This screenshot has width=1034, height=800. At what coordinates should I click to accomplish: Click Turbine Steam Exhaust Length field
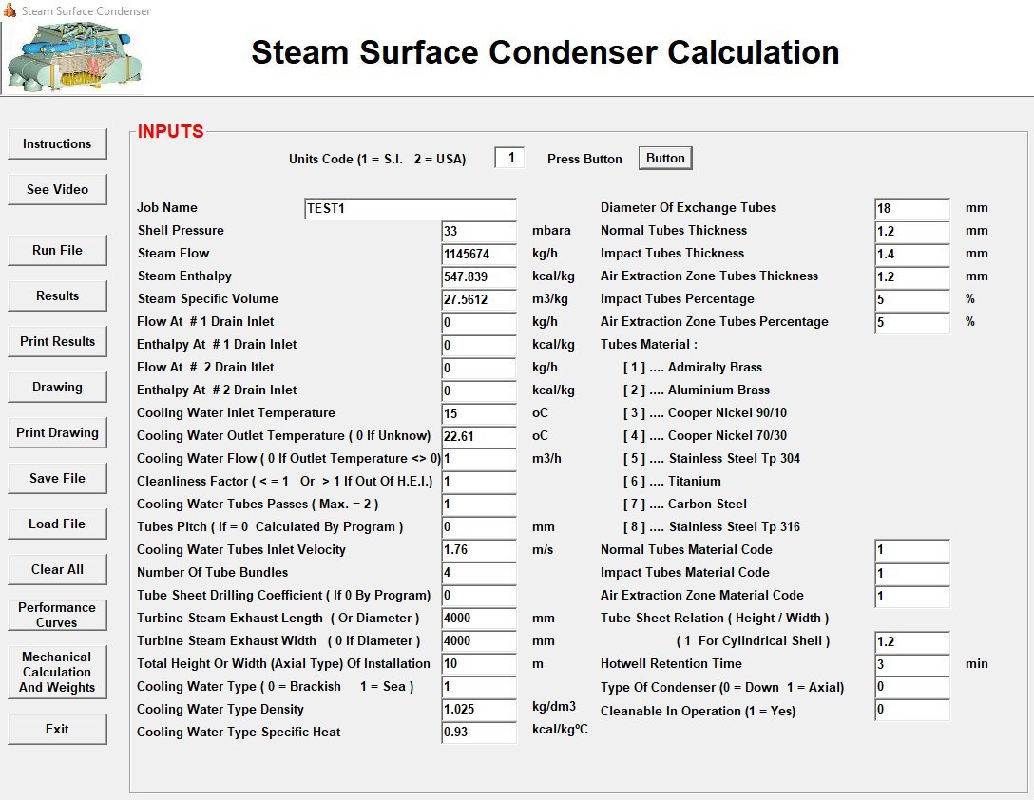(479, 619)
